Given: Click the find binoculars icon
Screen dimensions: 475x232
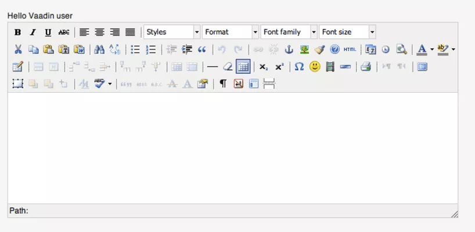Looking at the screenshot, I should point(99,50).
